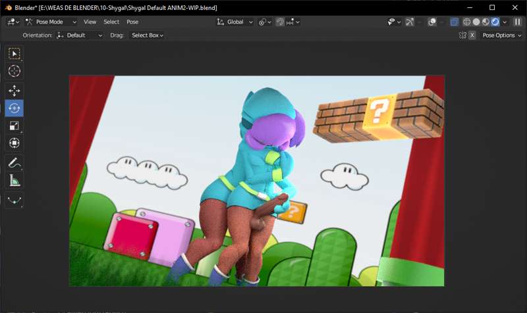
Task: Select the Rotate tool
Action: pyautogui.click(x=14, y=108)
